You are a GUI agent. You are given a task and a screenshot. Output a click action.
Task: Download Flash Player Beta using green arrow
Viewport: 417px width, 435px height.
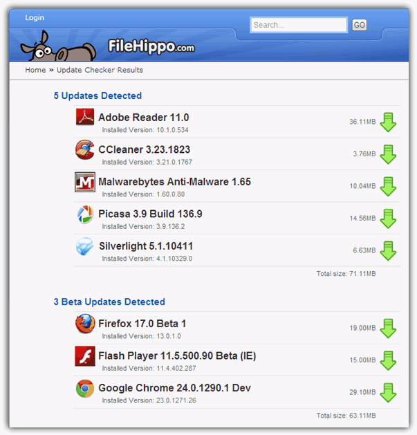(388, 360)
